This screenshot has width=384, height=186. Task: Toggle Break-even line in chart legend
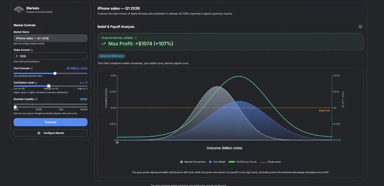270,162
